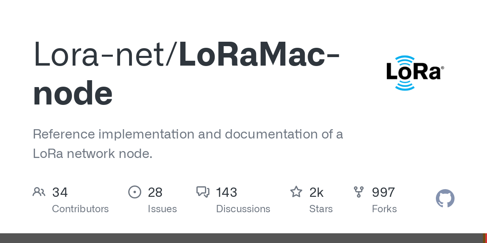Click the 997 forks count
Image resolution: width=487 pixels, height=243 pixels.
[384, 192]
